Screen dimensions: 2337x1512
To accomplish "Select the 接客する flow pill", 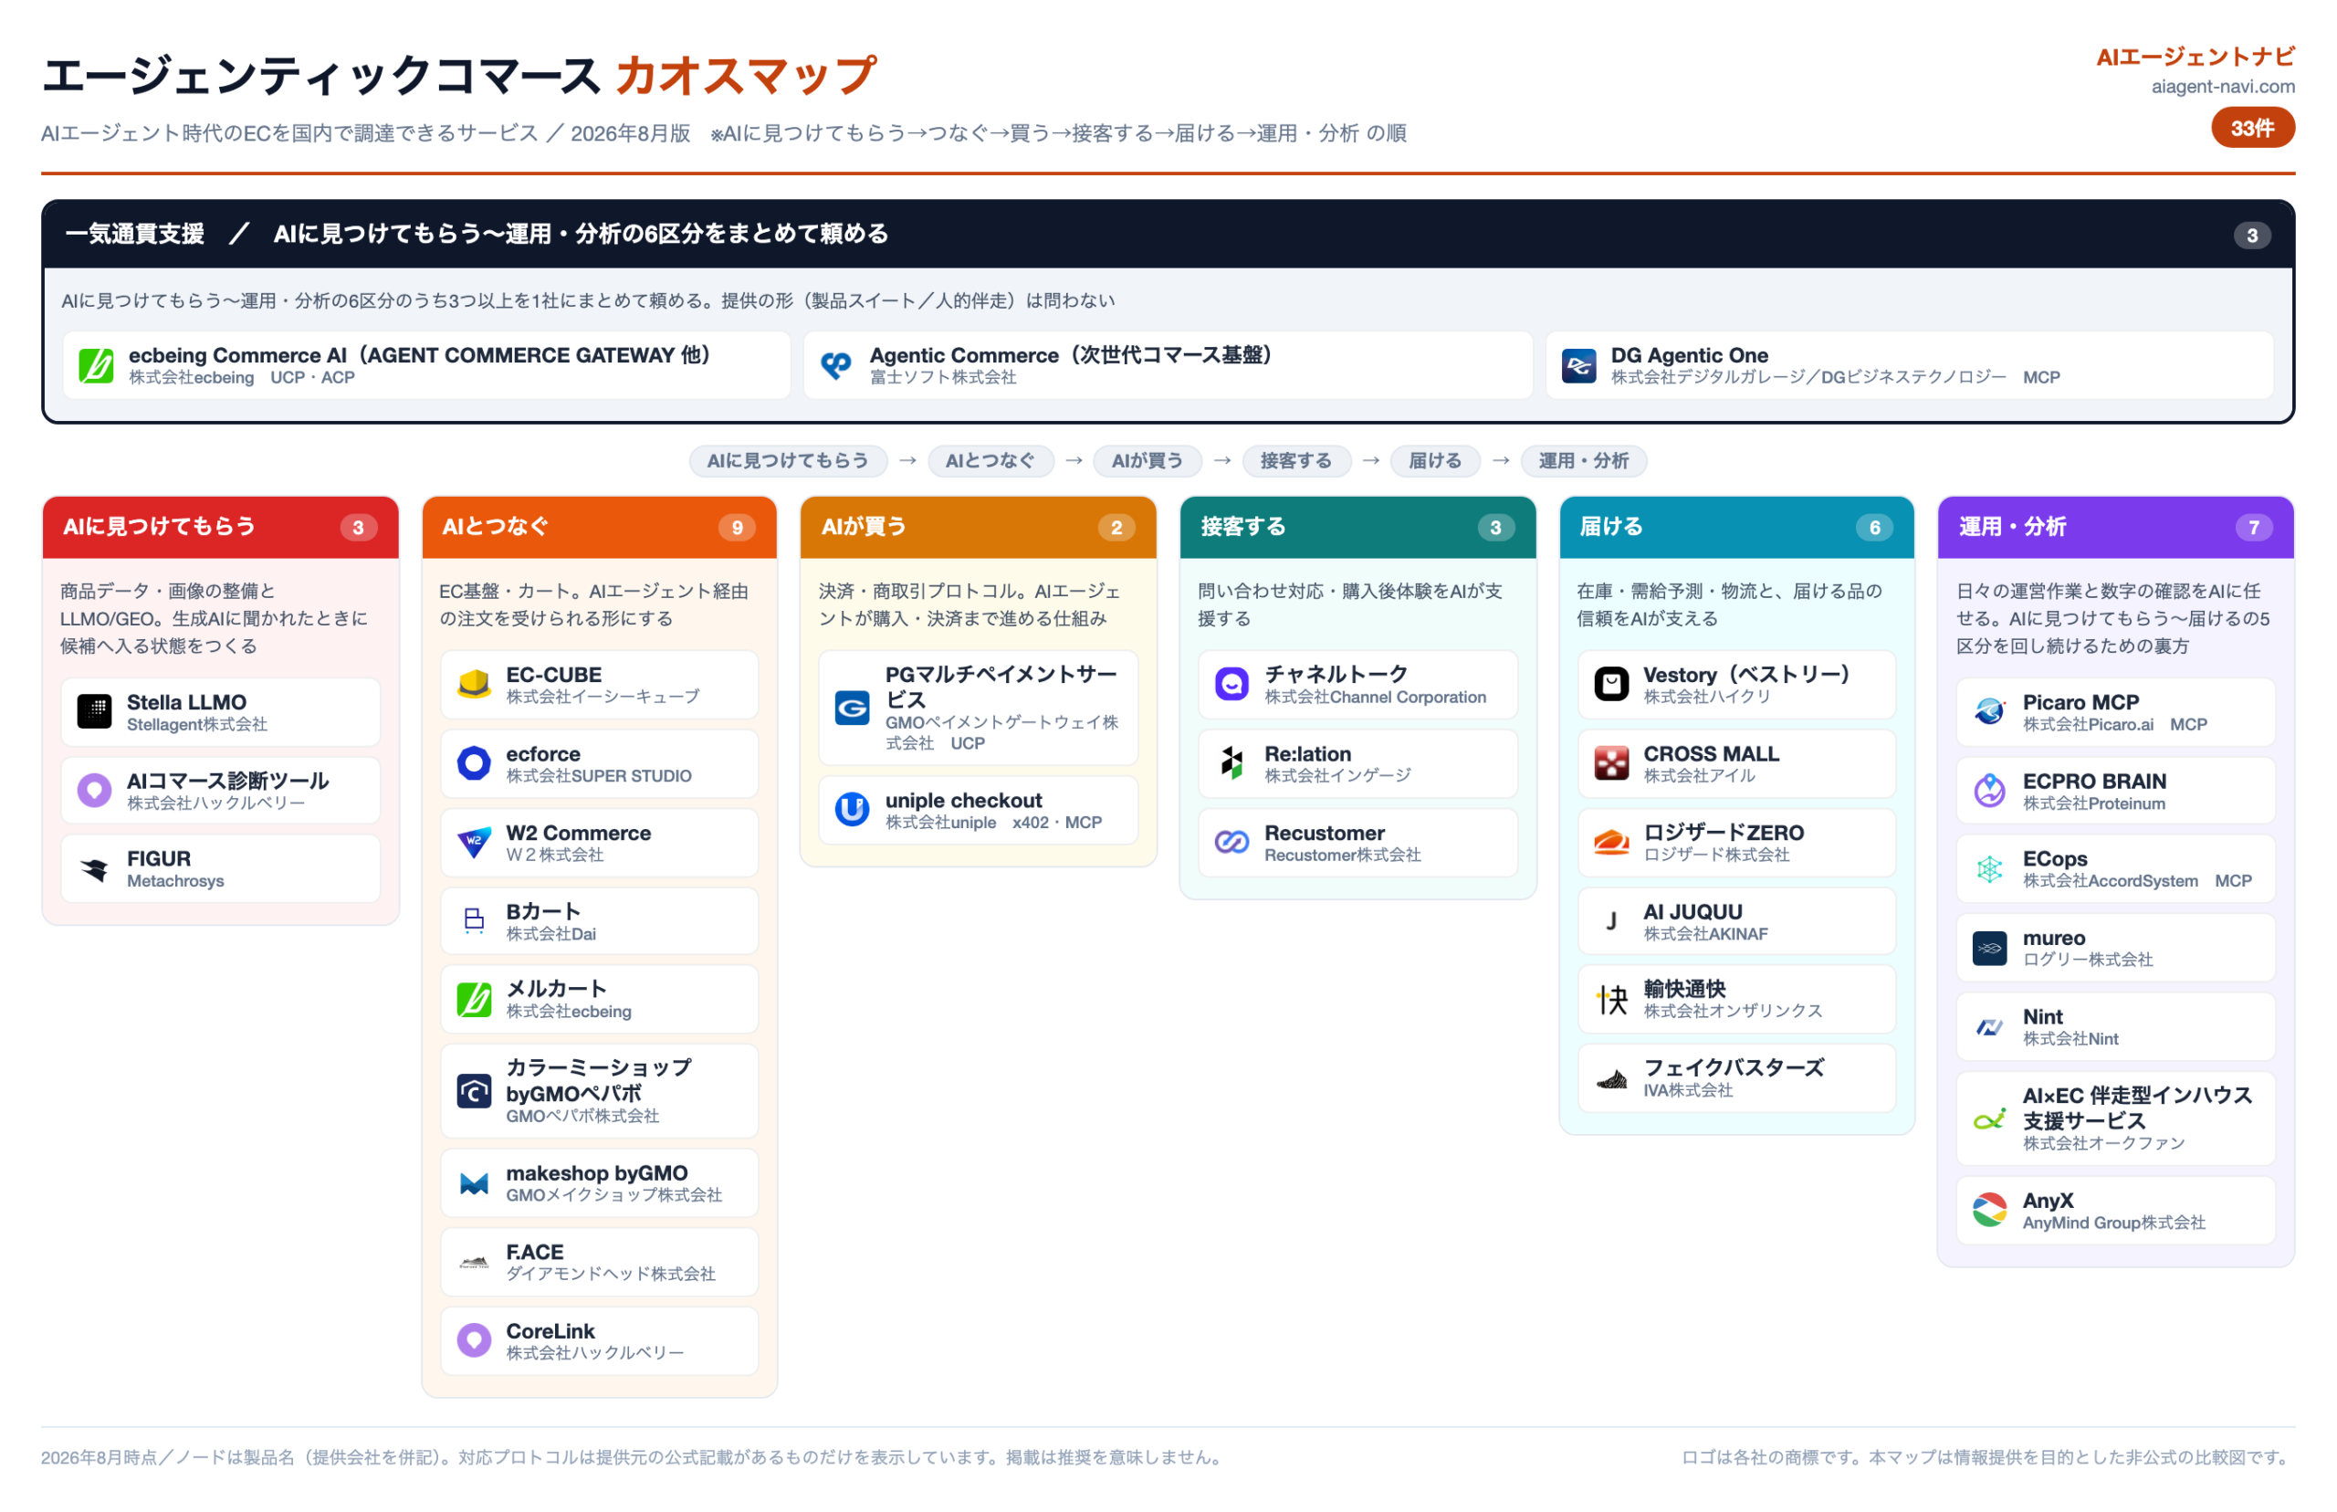I will (1296, 460).
